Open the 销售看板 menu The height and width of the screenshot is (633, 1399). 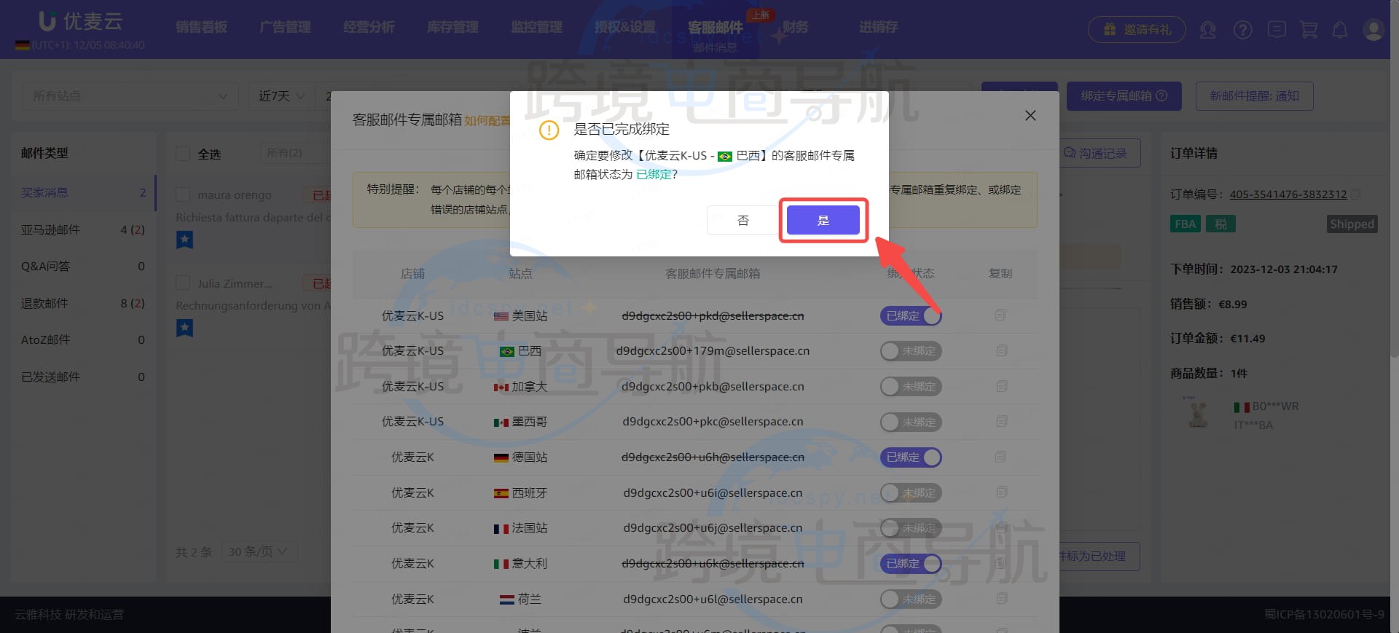201,27
